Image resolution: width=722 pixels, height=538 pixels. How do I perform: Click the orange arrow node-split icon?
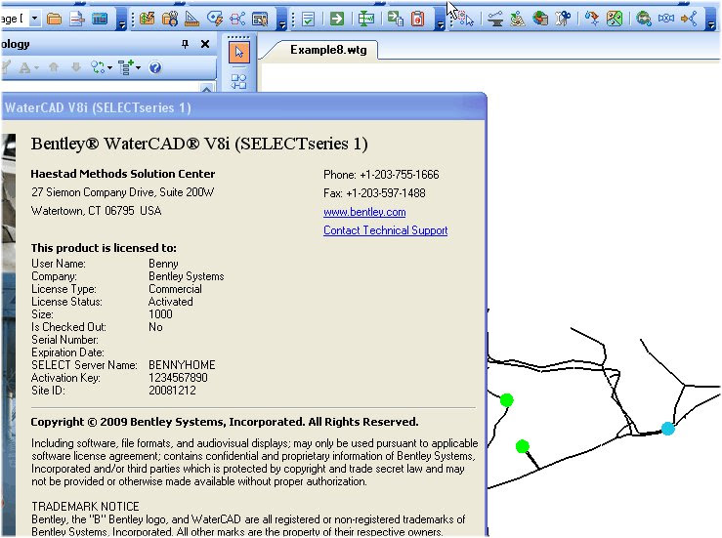689,19
